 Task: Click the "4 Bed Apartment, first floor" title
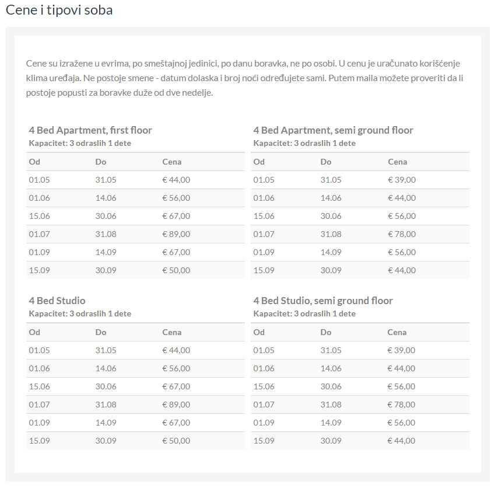pos(90,130)
